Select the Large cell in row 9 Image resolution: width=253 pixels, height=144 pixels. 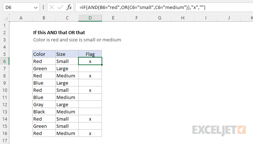[x=67, y=83]
